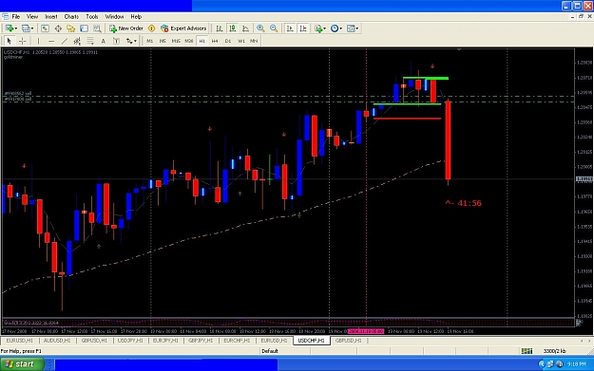594x371 pixels.
Task: Pick the Equidistant Channel tool
Action: (x=77, y=41)
